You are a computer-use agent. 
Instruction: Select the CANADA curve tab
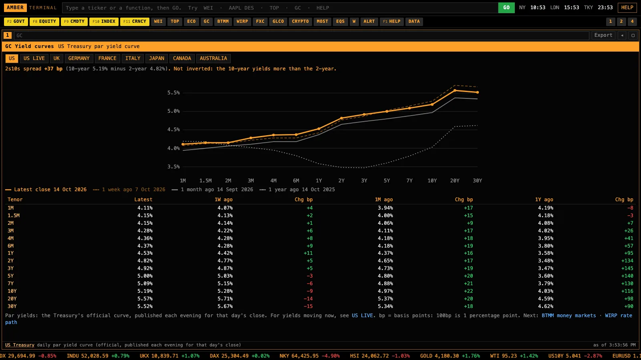(182, 58)
